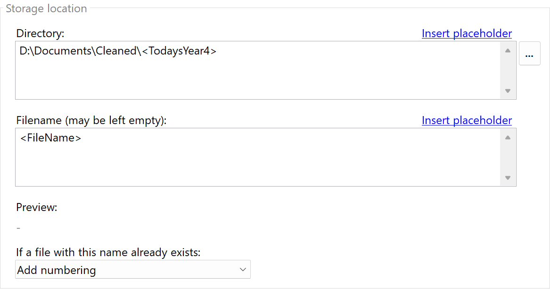Click the Filename field's scrollbar track
The image size is (550, 289).
click(508, 157)
